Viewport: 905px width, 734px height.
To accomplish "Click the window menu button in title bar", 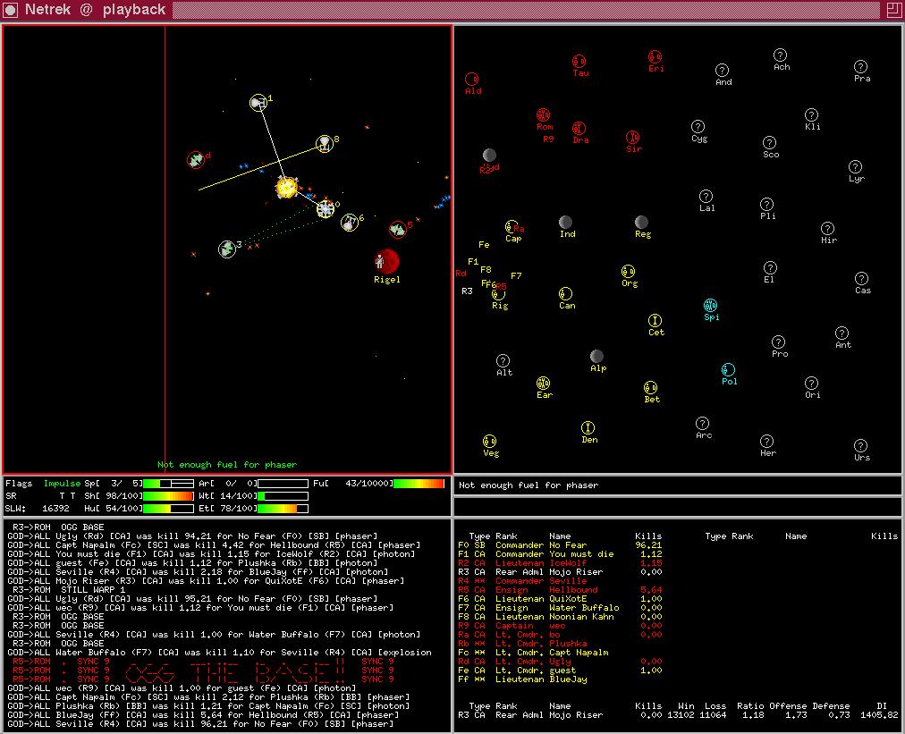I will [11, 10].
